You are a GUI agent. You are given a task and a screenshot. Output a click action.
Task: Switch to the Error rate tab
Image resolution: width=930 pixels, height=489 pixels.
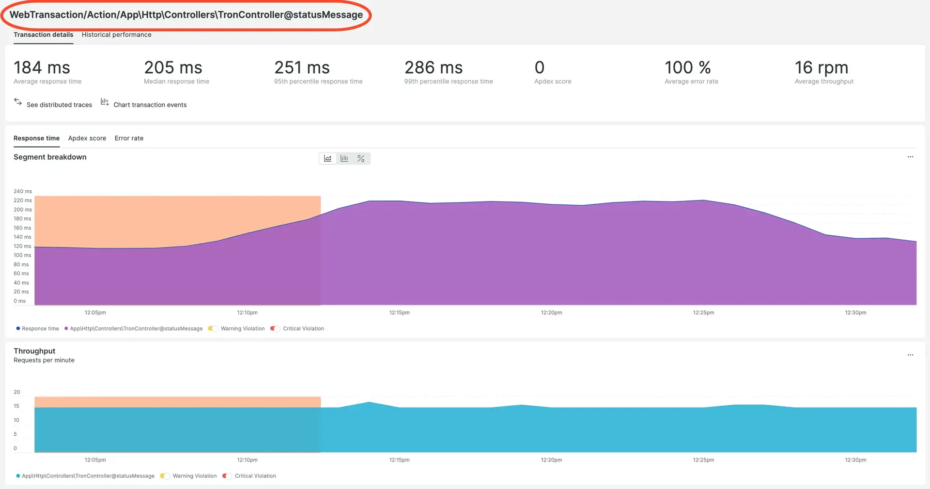point(129,138)
